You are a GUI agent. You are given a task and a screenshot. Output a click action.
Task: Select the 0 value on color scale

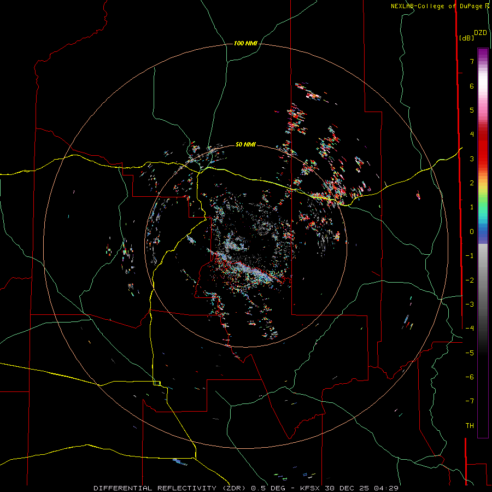coord(472,232)
